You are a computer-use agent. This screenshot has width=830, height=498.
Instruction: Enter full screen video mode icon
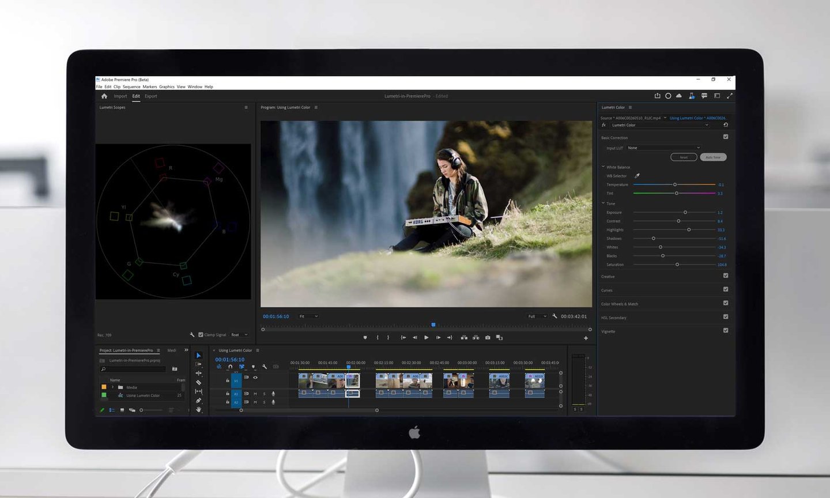729,96
